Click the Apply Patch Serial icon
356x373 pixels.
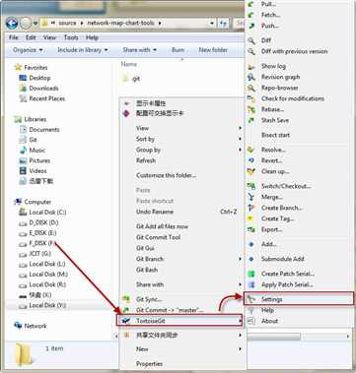[251, 284]
